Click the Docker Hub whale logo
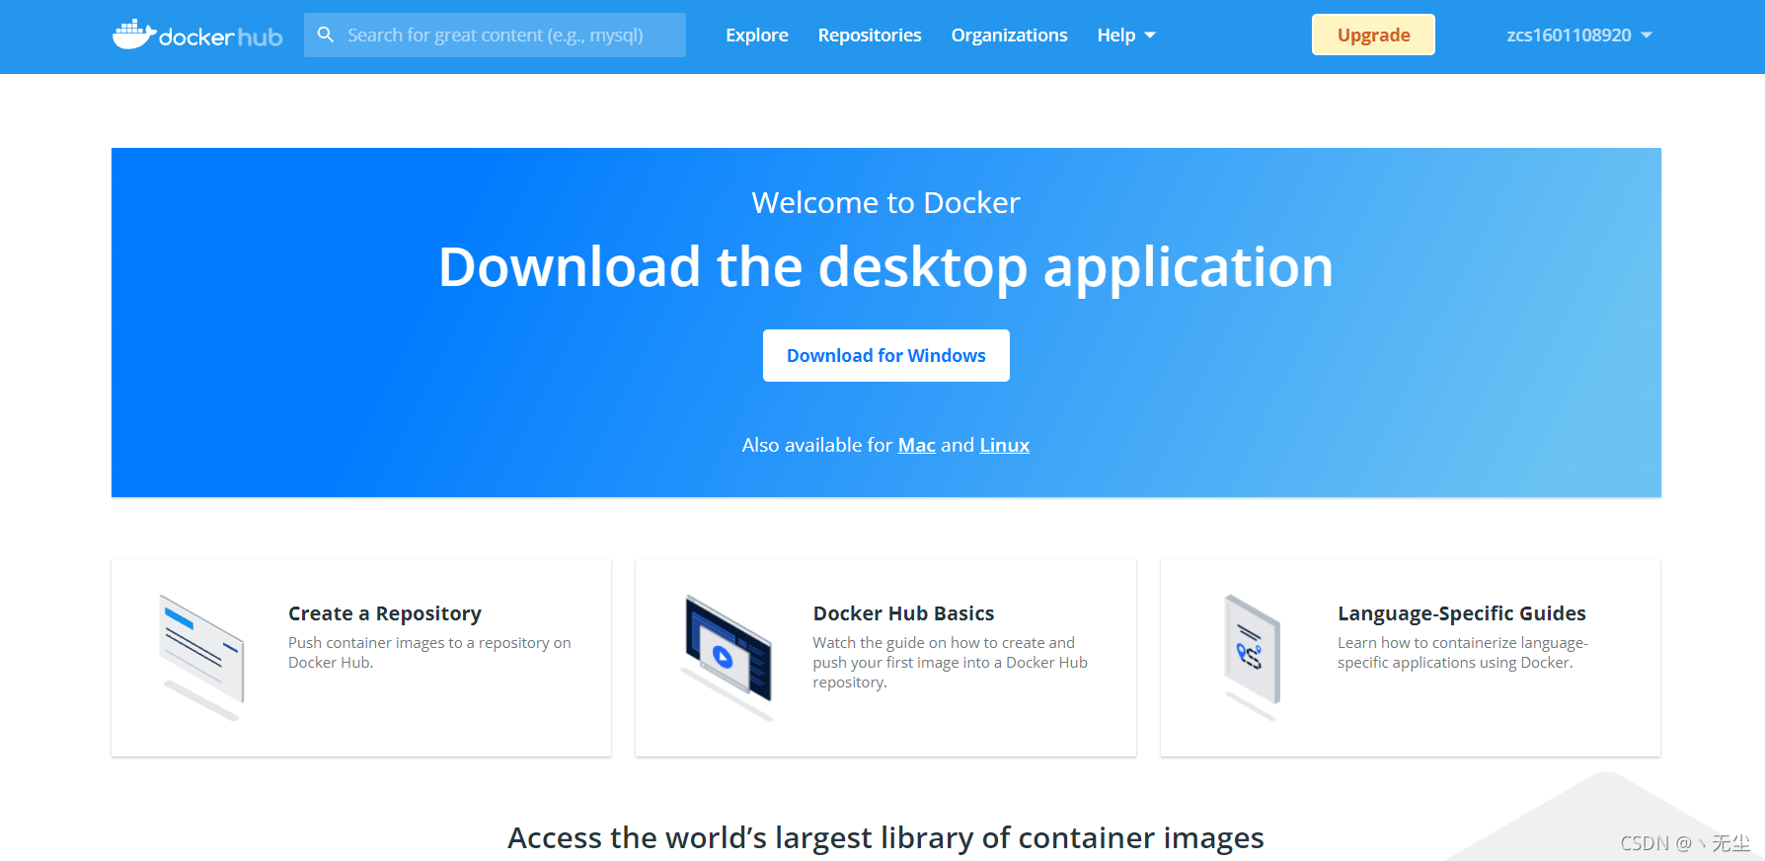Image resolution: width=1765 pixels, height=861 pixels. coord(197,35)
